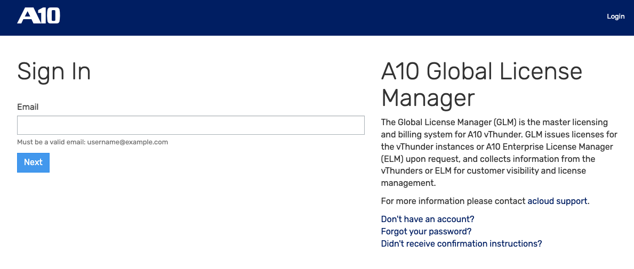The height and width of the screenshot is (269, 634).
Task: Click the Next button
Action: coord(33,162)
